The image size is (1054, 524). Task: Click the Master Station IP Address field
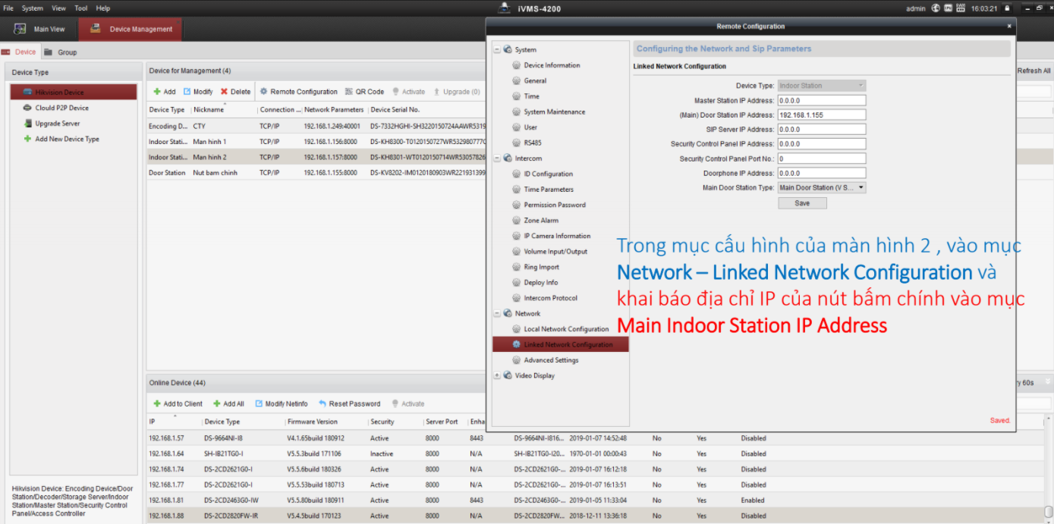click(821, 101)
